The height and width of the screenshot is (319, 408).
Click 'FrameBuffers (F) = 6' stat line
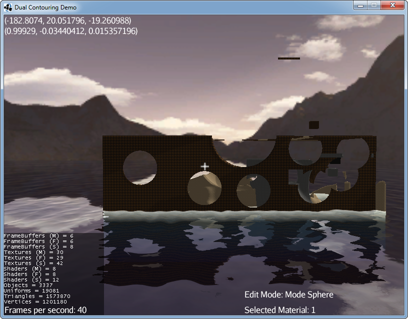[38, 241]
